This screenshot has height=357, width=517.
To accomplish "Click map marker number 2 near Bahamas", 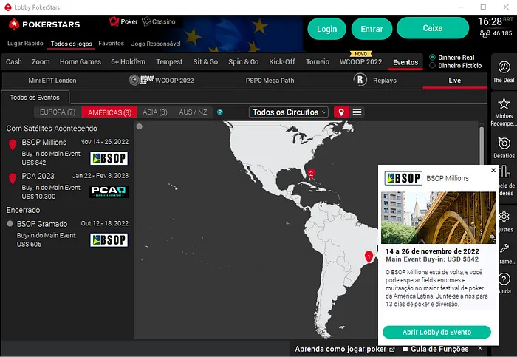I will (311, 174).
